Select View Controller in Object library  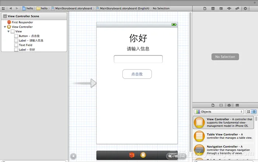tap(223, 123)
